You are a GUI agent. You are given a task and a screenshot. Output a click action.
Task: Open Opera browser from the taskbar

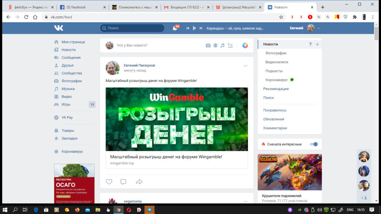click(x=129, y=210)
